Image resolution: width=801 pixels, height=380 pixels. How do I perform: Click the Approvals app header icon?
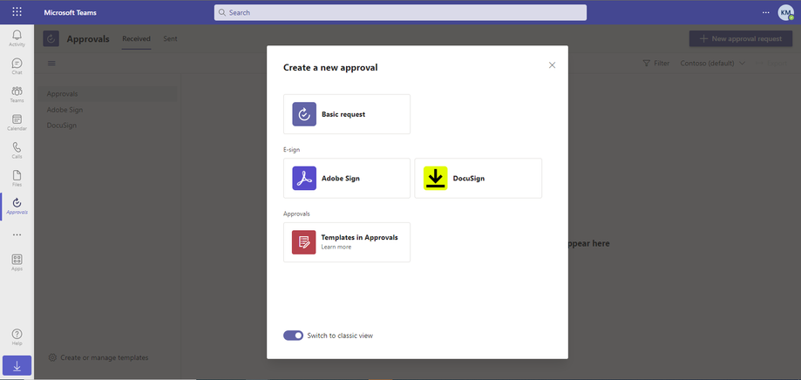coord(51,39)
